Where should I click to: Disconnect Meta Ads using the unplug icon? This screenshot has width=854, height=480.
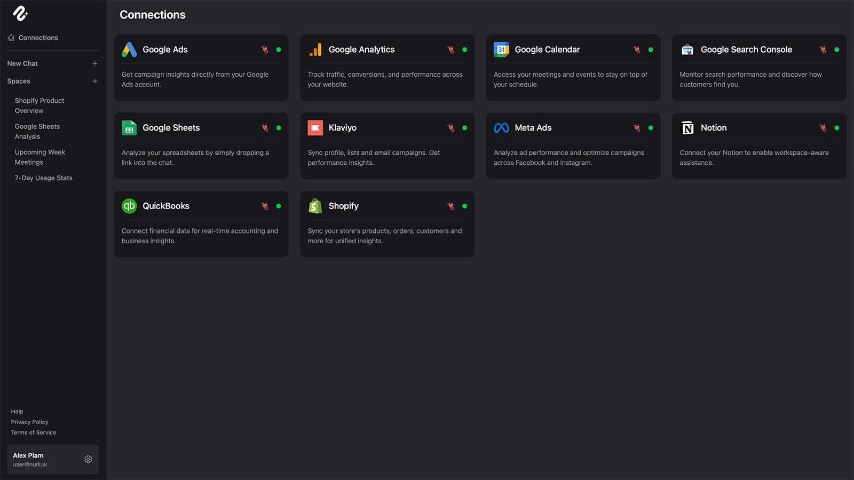coord(637,128)
